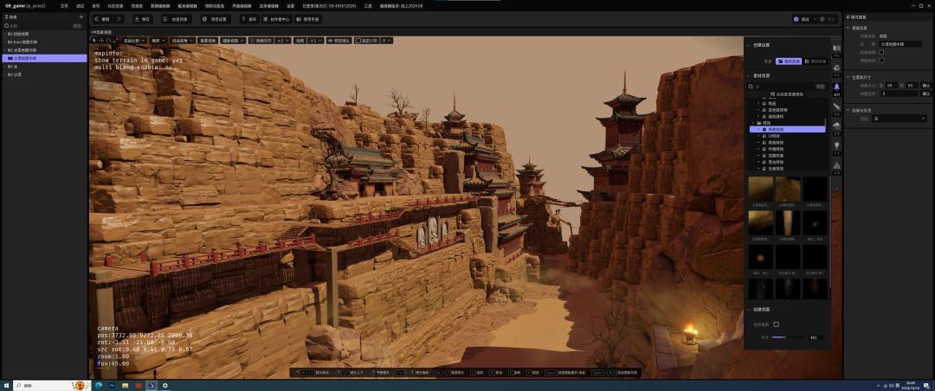Click the warning triangle icon in side toolbar

(836, 164)
